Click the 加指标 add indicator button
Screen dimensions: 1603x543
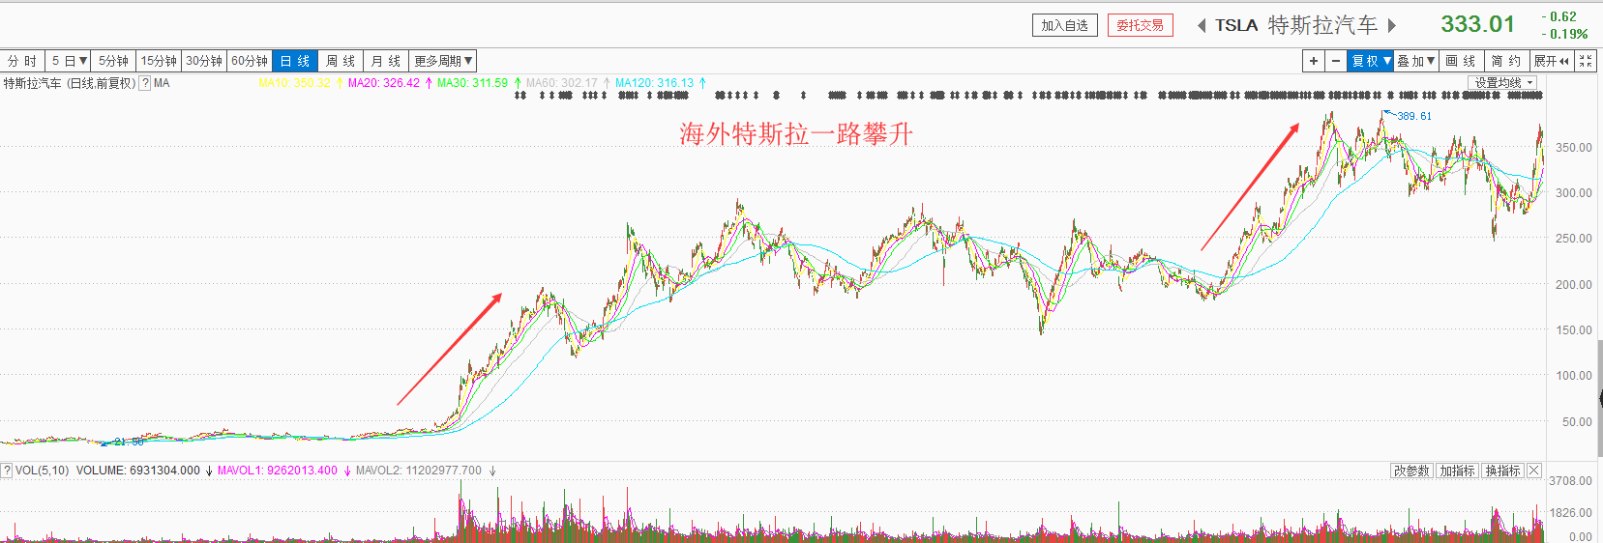(1457, 471)
